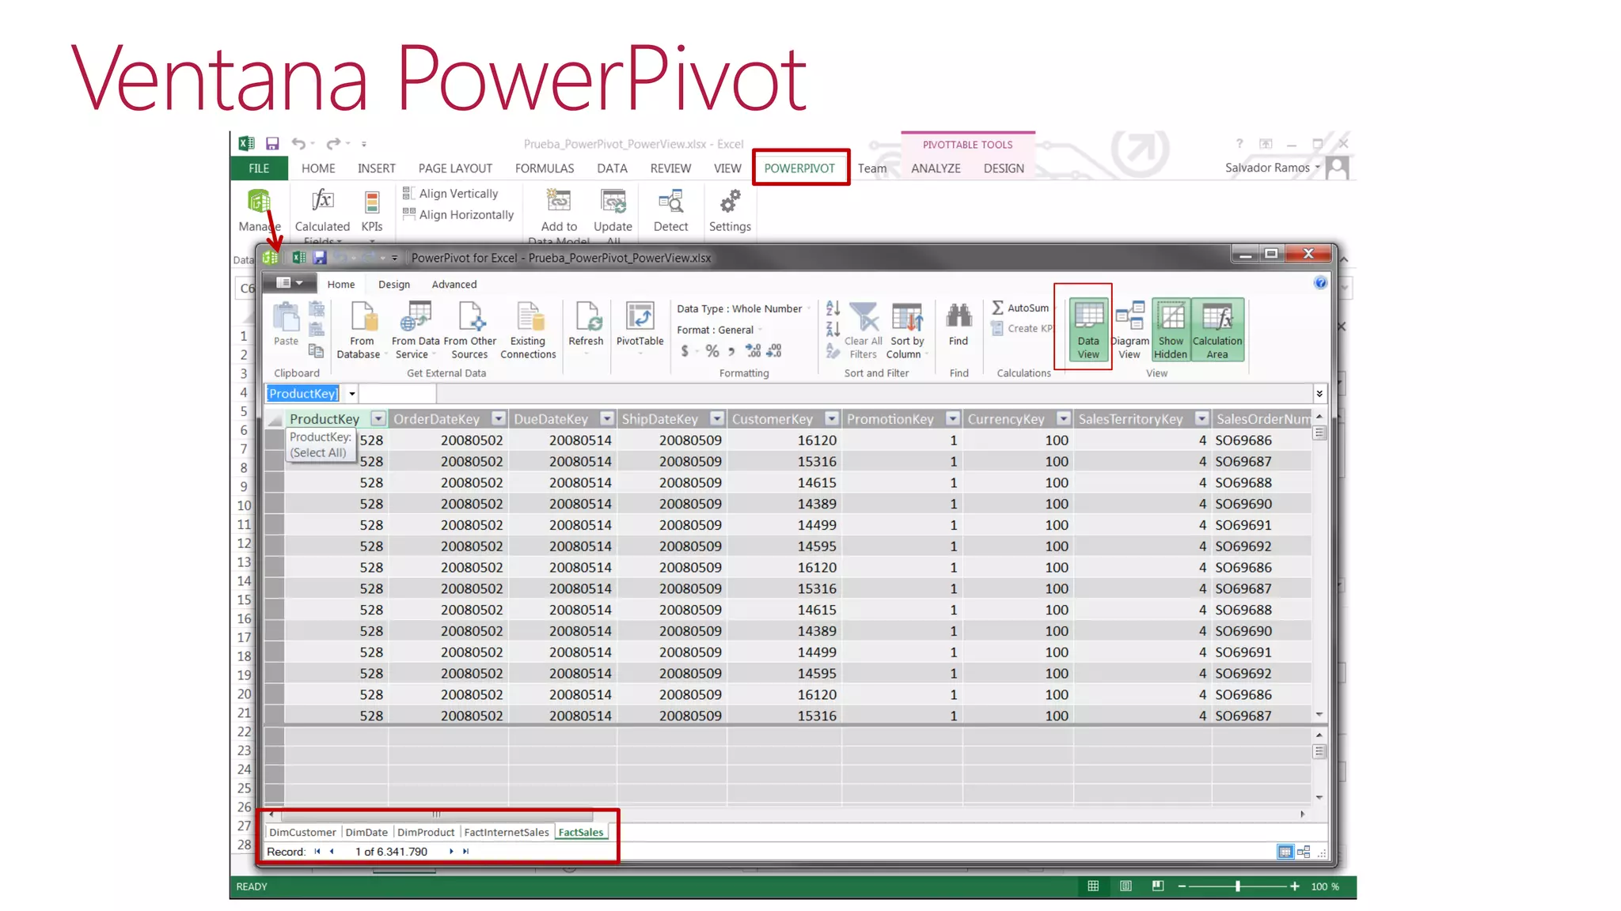Click the AutoSum sigma icon
The width and height of the screenshot is (1621, 911).
coord(998,308)
